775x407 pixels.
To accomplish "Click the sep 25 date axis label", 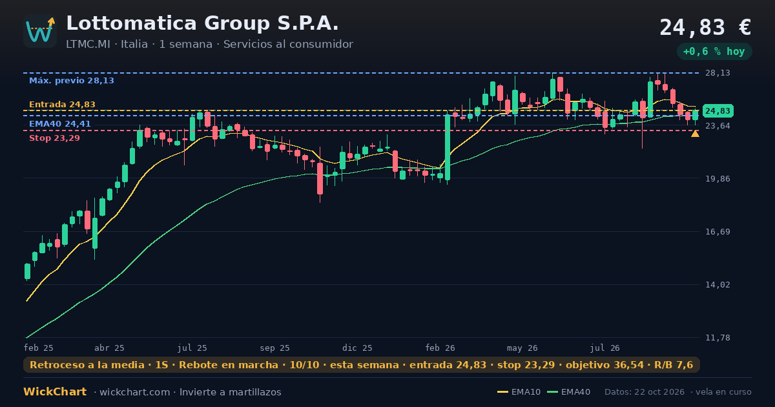I will pos(274,348).
